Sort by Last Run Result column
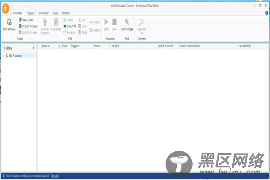 [x=168, y=46]
